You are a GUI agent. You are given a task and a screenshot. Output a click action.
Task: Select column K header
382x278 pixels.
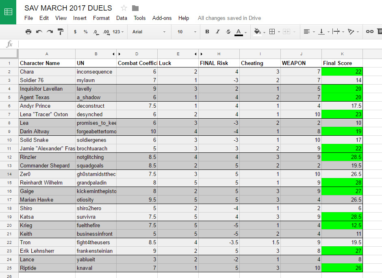pos(342,54)
